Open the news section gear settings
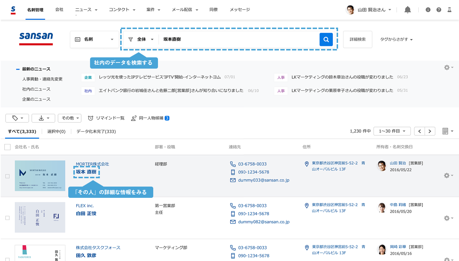The height and width of the screenshot is (261, 459). (449, 68)
